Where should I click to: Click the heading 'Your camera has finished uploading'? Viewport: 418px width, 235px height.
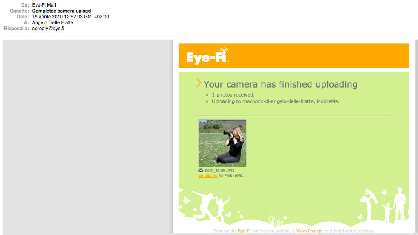[280, 84]
